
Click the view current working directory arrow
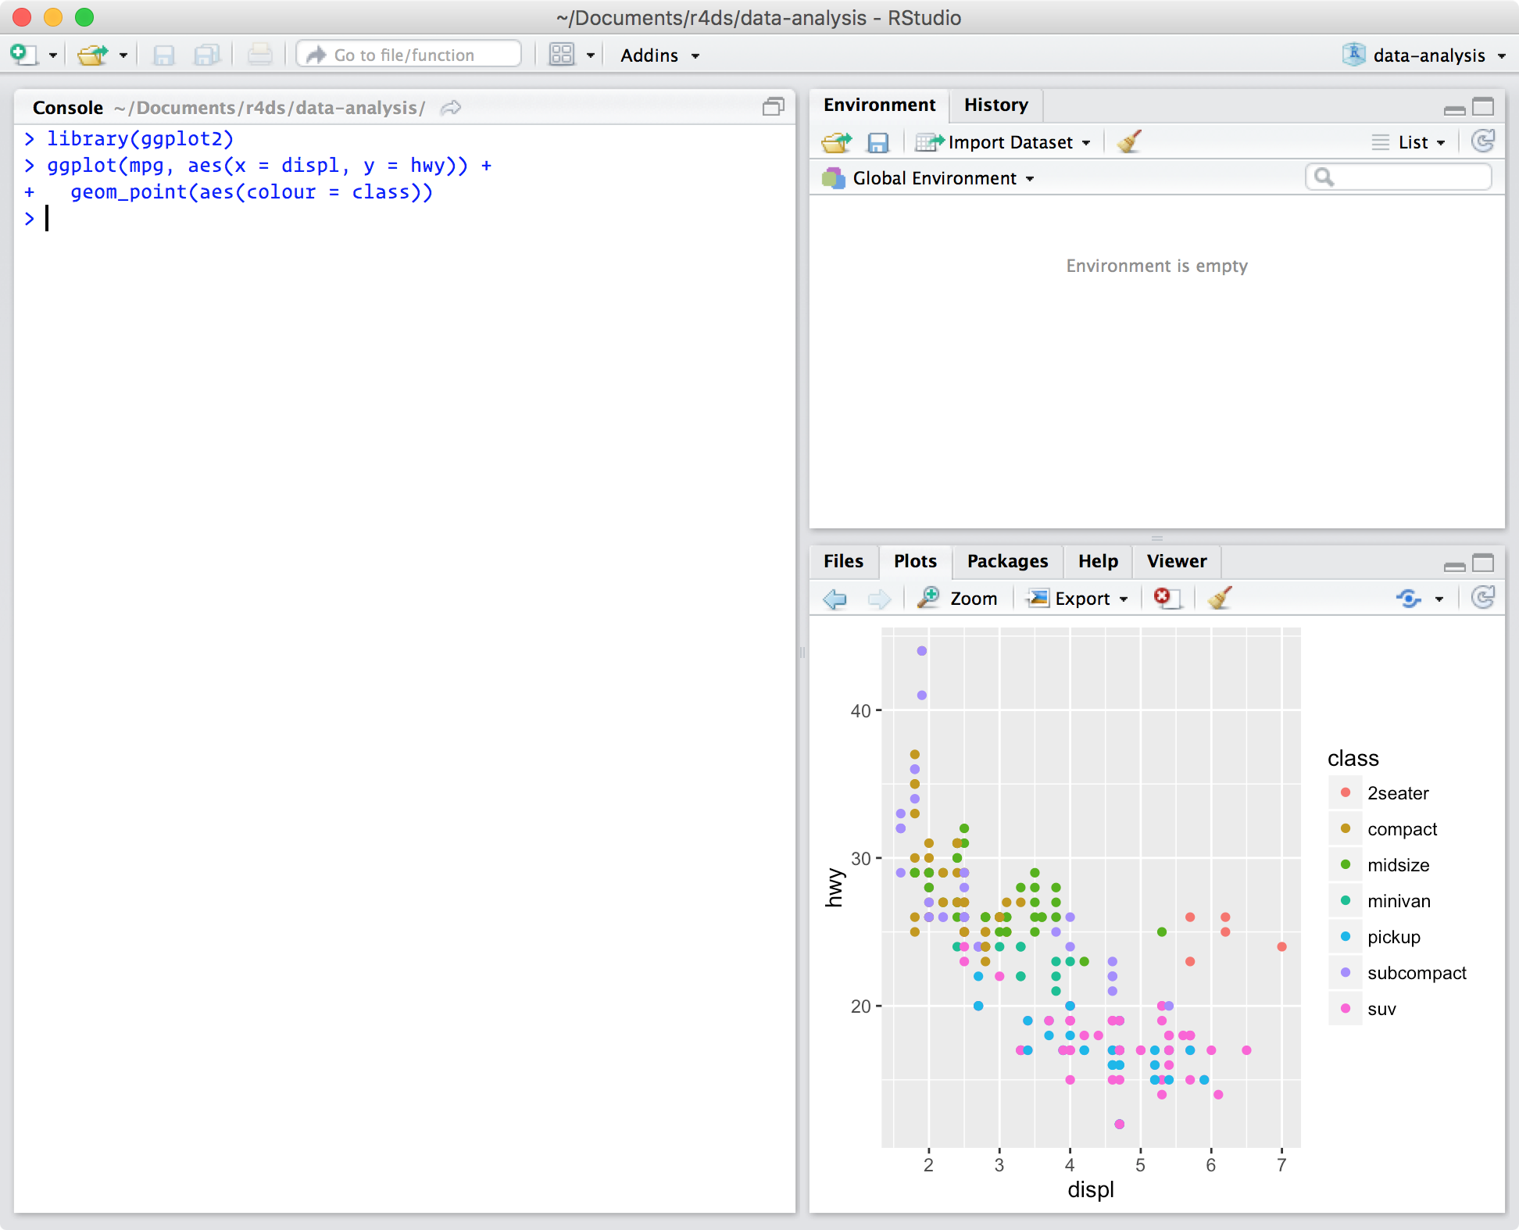451,108
